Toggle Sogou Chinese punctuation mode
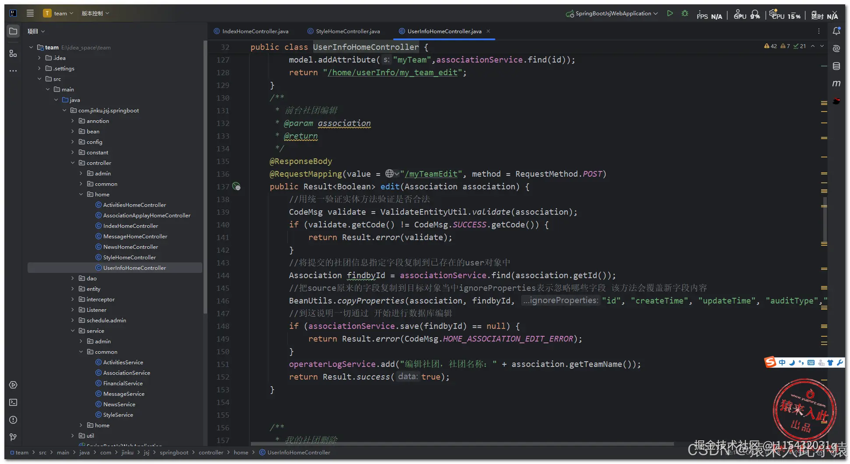 pyautogui.click(x=801, y=363)
